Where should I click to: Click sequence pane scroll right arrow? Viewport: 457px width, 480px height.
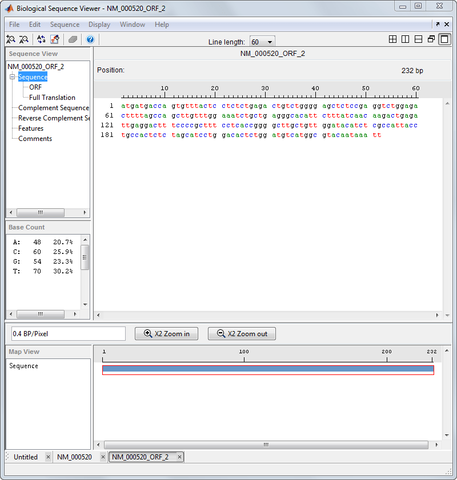click(x=437, y=315)
